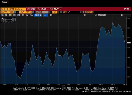
Task: Open chart settings gear icon
Action: [x=122, y=15]
